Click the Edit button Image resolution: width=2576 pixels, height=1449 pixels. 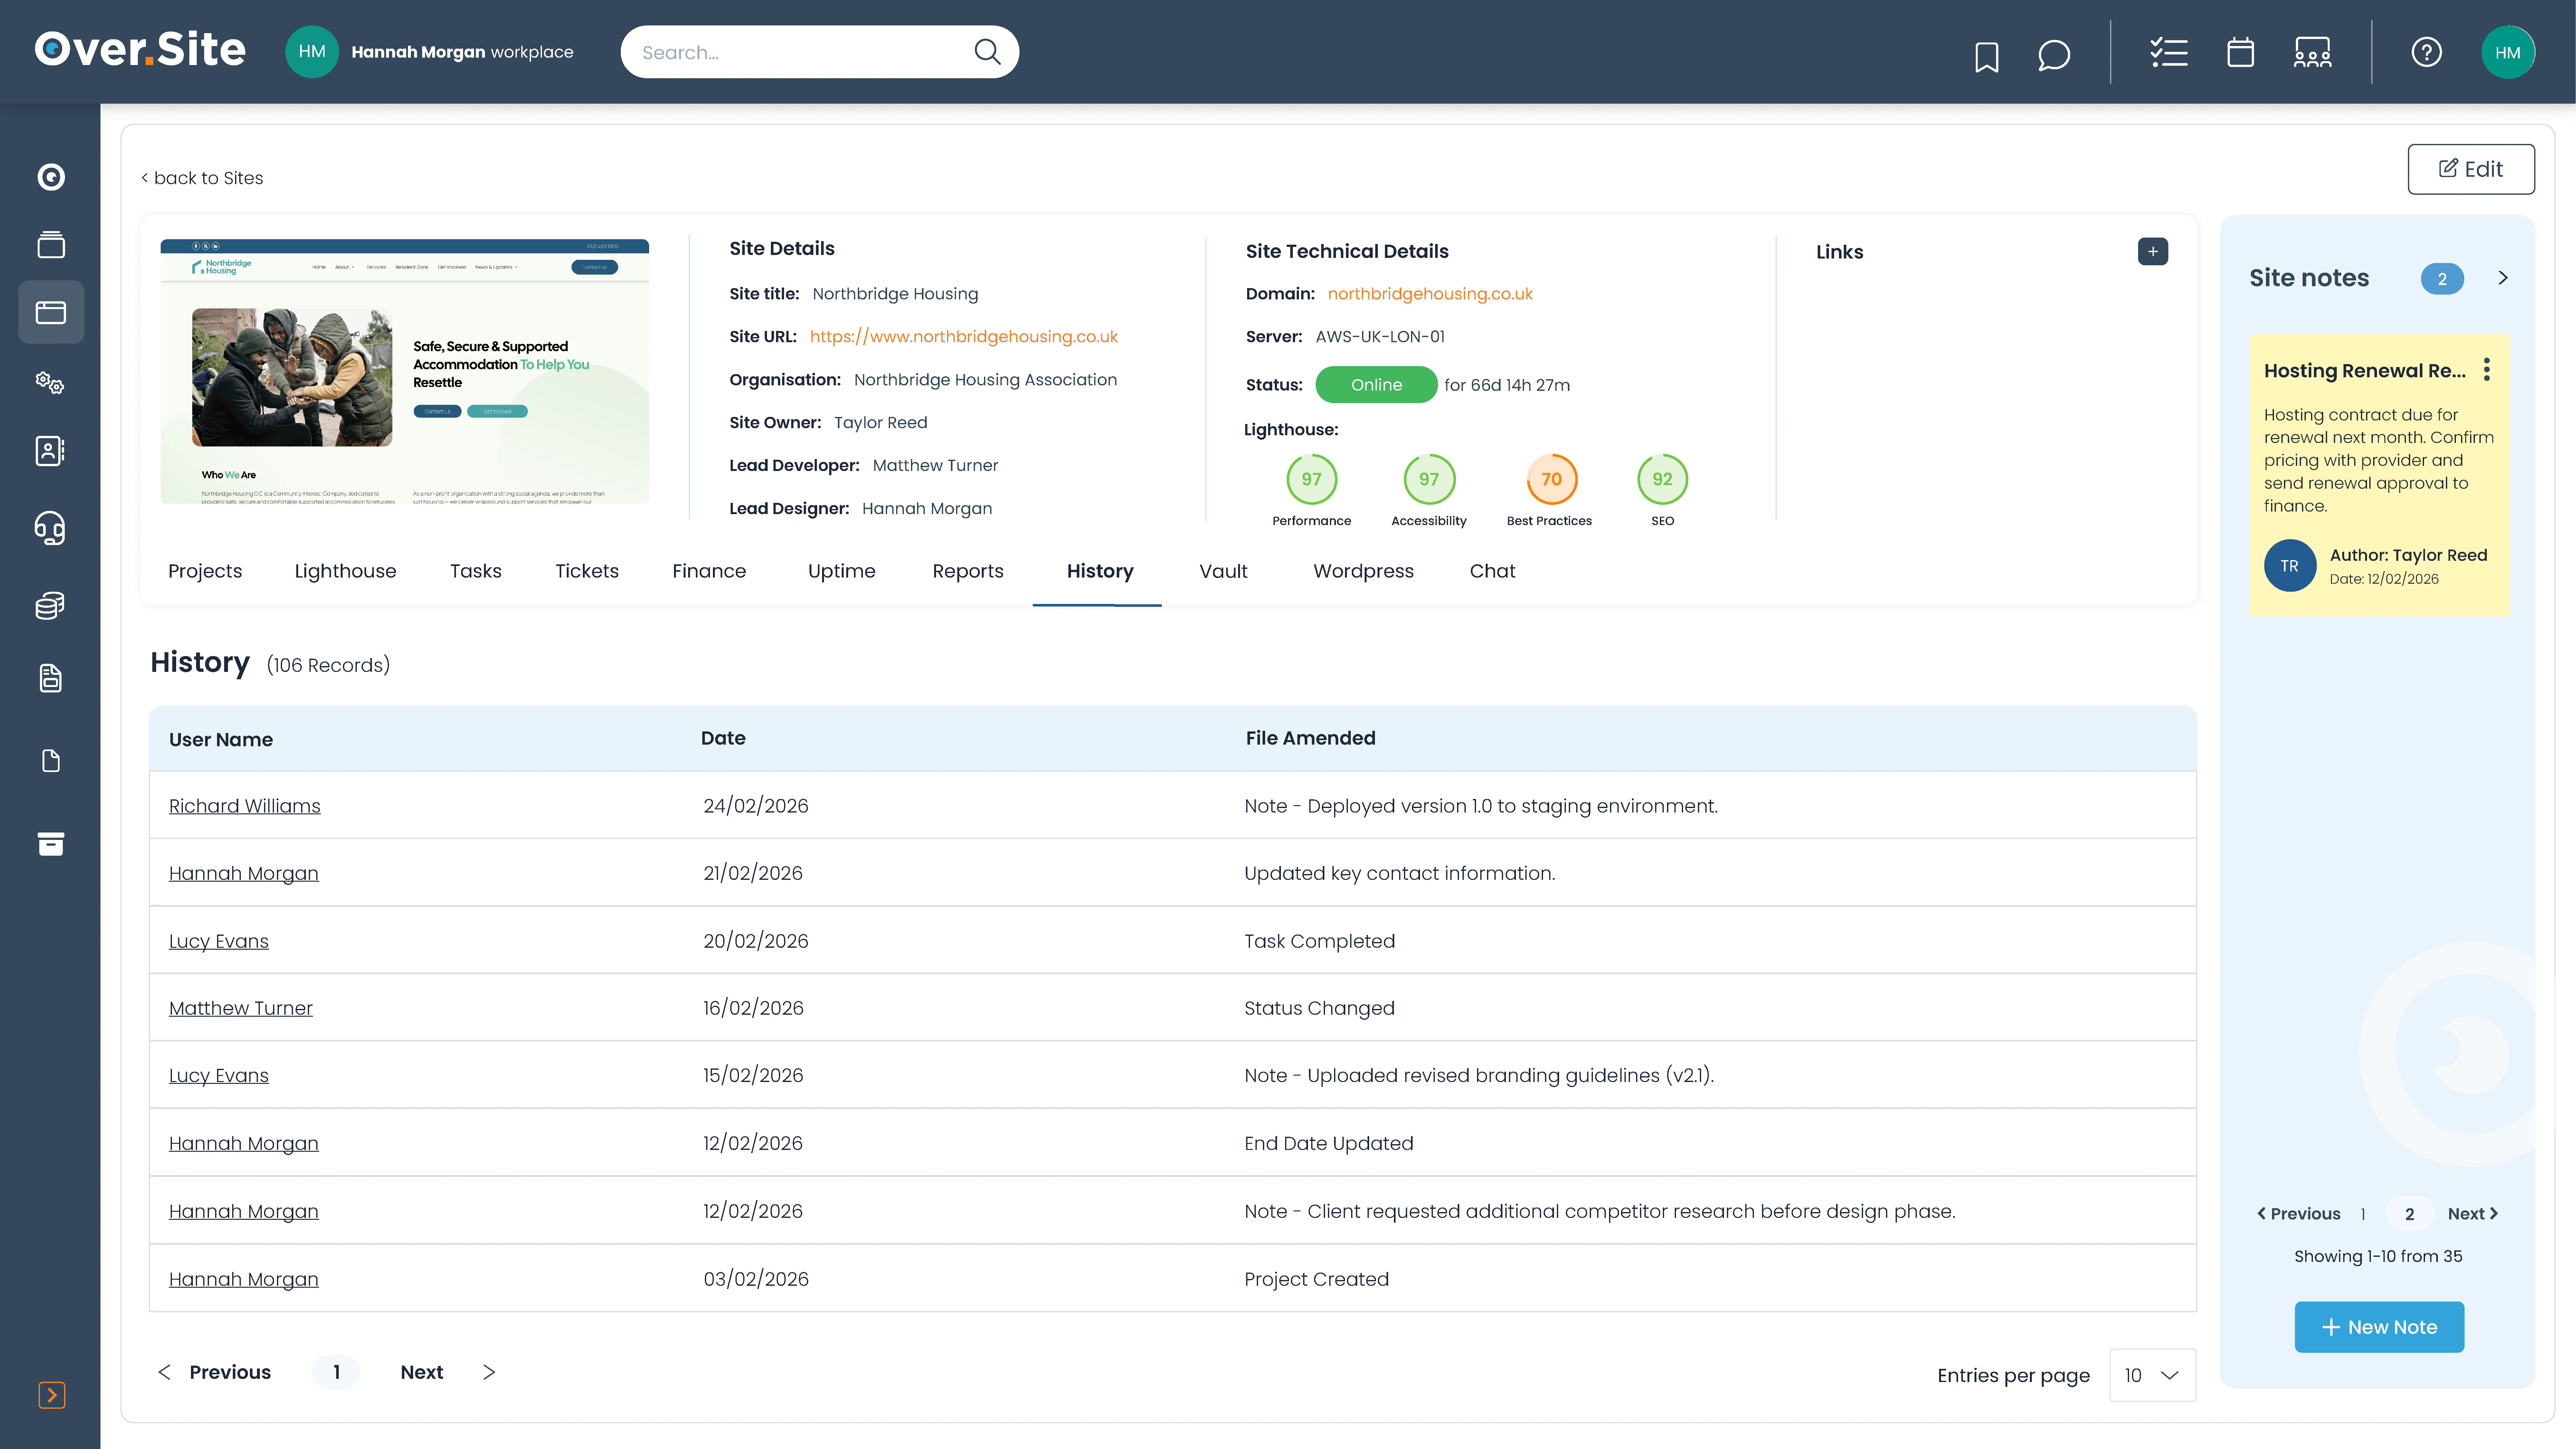pyautogui.click(x=2471, y=169)
